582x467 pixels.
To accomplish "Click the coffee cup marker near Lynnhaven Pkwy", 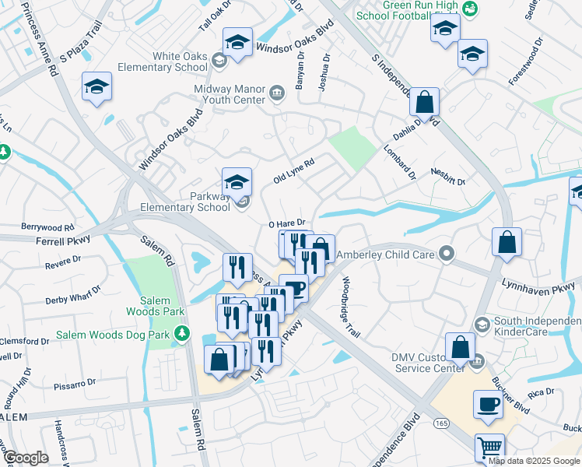I will 296,289.
